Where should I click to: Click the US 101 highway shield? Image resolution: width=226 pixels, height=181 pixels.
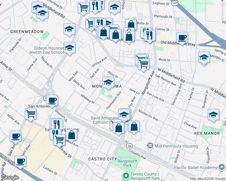coord(175,3)
